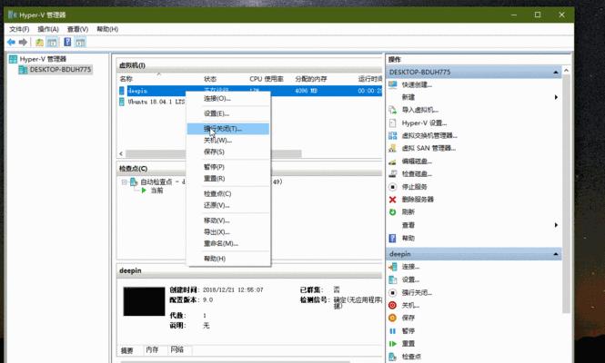Image resolution: width=605 pixels, height=363 pixels.
Task: Choose 重命名(M) from context menu
Action: pyautogui.click(x=228, y=244)
